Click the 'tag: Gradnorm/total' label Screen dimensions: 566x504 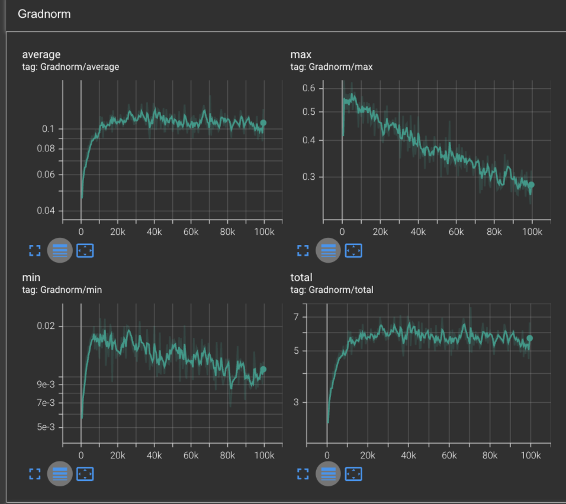332,290
